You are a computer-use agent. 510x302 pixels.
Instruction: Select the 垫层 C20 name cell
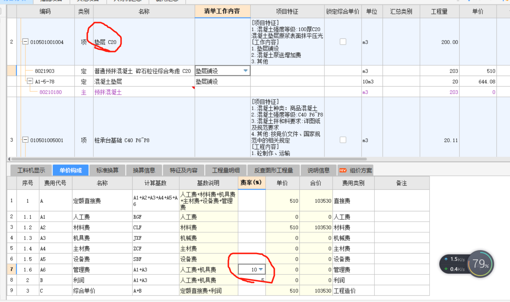pyautogui.click(x=144, y=42)
